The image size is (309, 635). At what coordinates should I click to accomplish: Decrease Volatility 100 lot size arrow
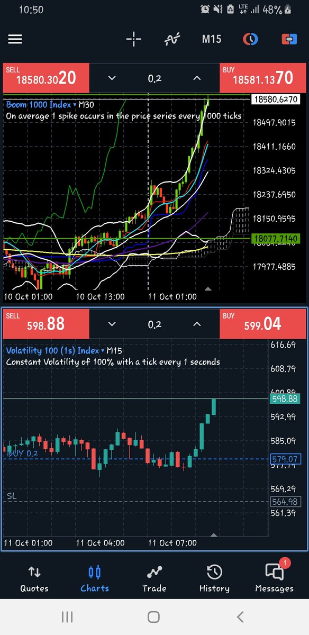tap(112, 324)
